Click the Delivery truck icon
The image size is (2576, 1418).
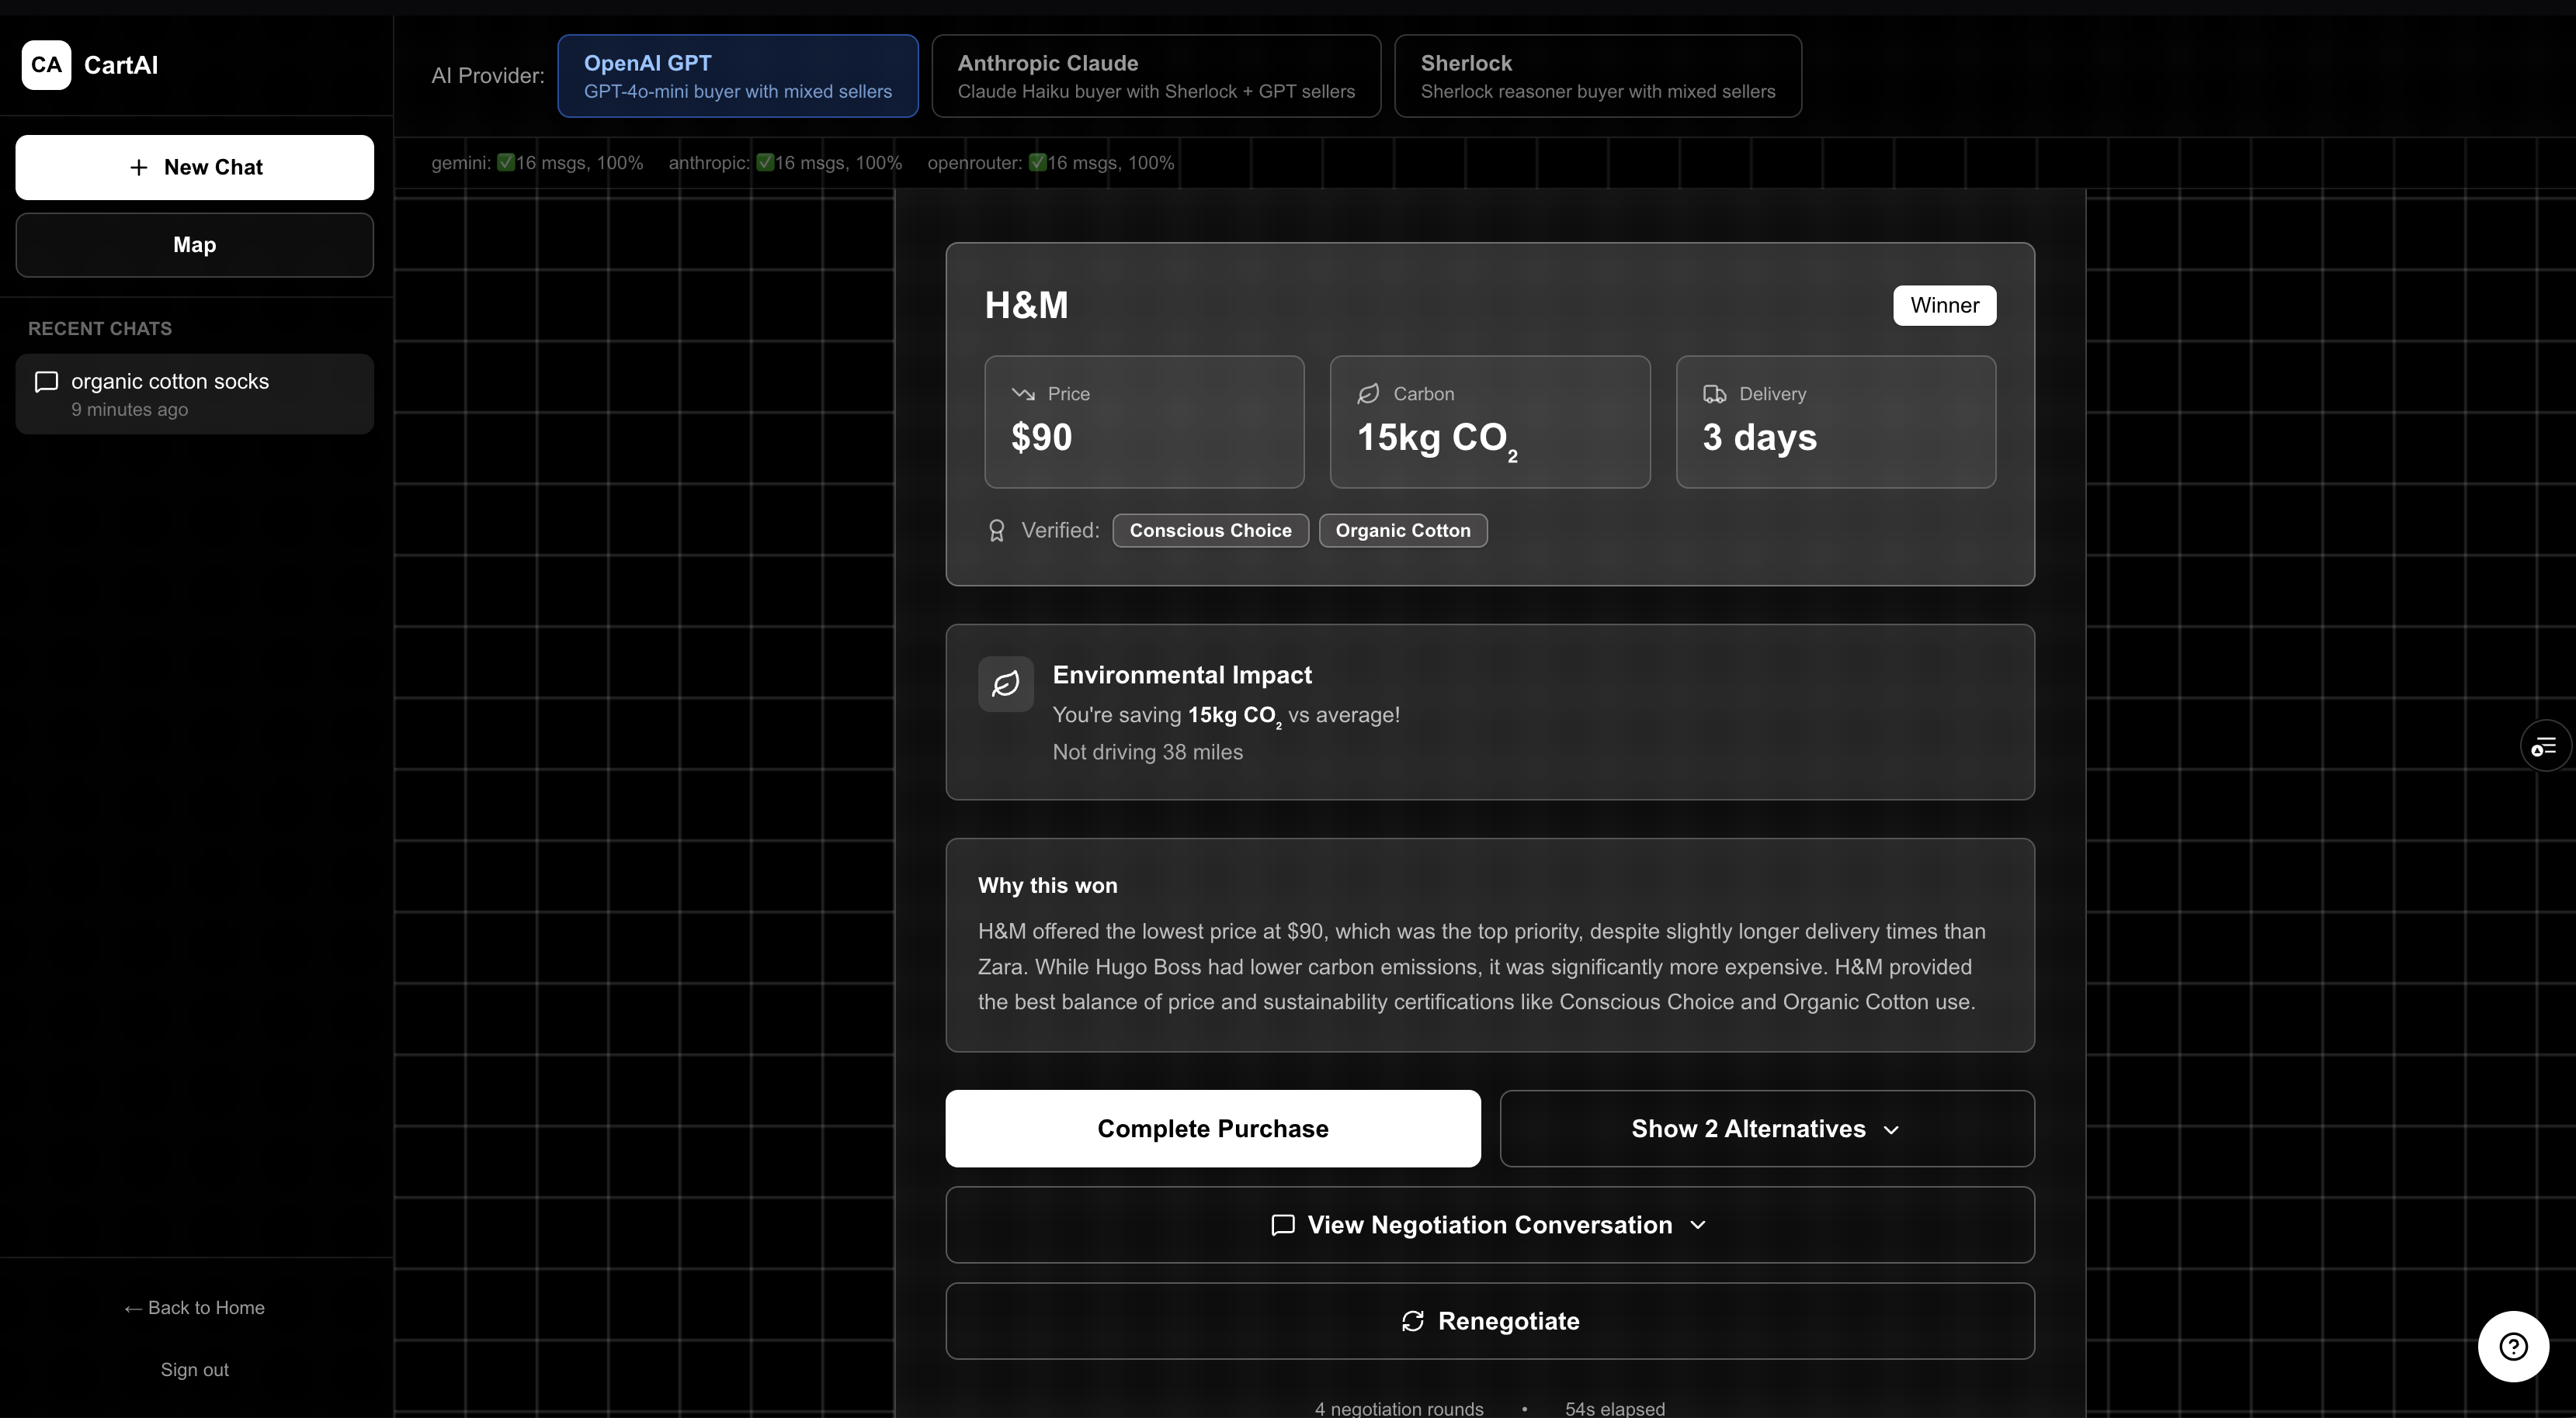[1714, 394]
